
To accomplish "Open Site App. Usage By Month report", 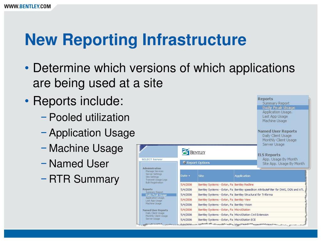I will tap(283, 164).
